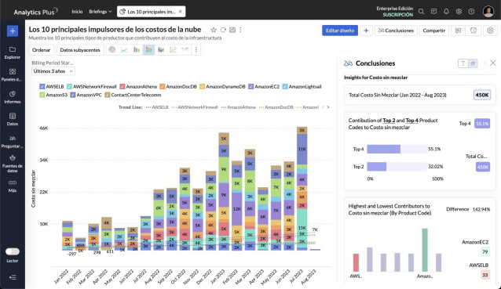Click the plus add button beside Editar diseño
Image resolution: width=501 pixels, height=289 pixels.
(366, 31)
